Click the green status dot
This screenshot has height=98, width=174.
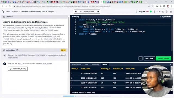(151, 11)
